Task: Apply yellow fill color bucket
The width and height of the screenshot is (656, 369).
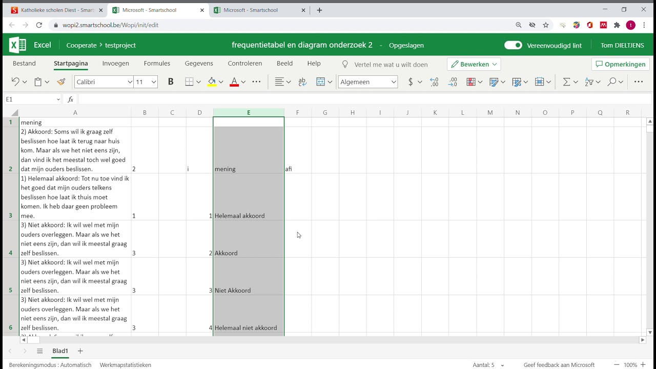Action: click(212, 82)
